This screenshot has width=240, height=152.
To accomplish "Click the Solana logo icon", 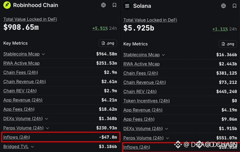I will [x=127, y=6].
